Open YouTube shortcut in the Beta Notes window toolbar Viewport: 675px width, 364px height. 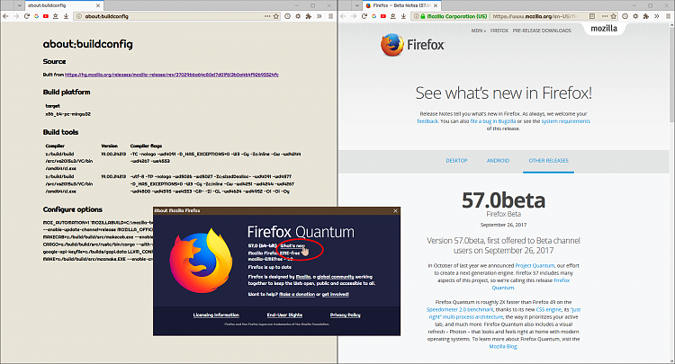(x=383, y=16)
